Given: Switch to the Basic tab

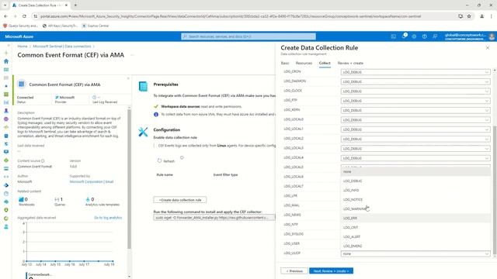Looking at the screenshot, I should [285, 64].
